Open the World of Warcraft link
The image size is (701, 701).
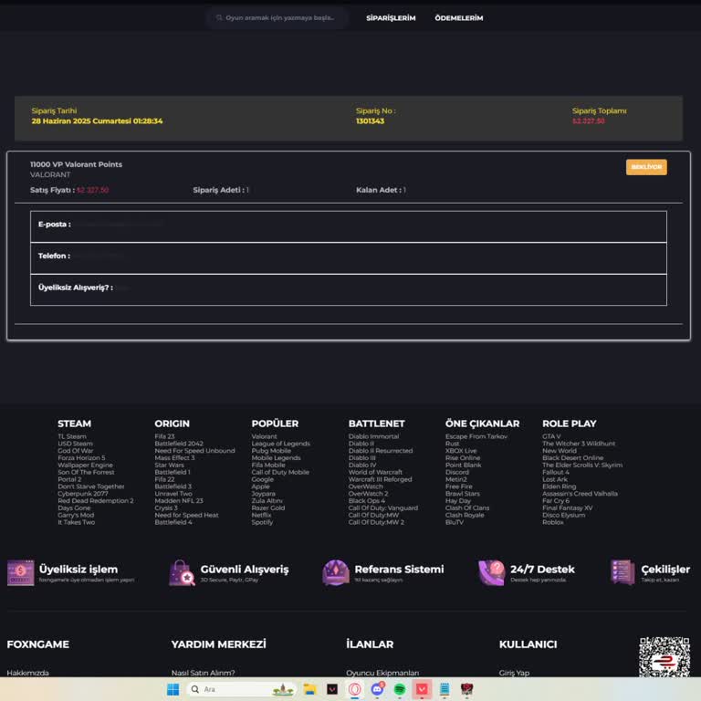coord(375,472)
